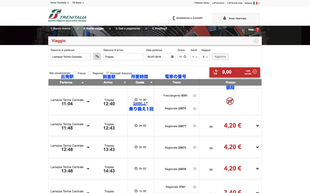Click the duration clock icon for 11:48 train
This screenshot has height=193, width=310.
coord(136,126)
